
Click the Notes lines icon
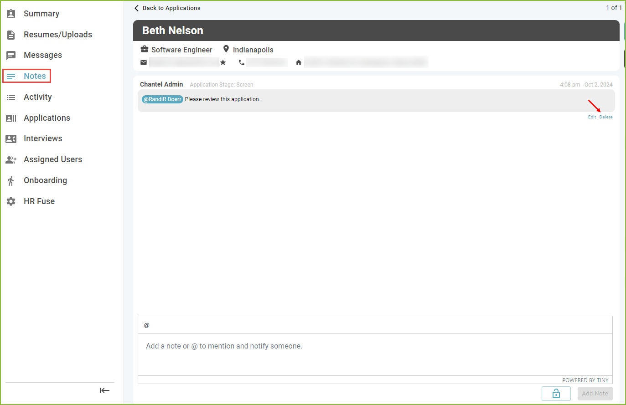[11, 76]
